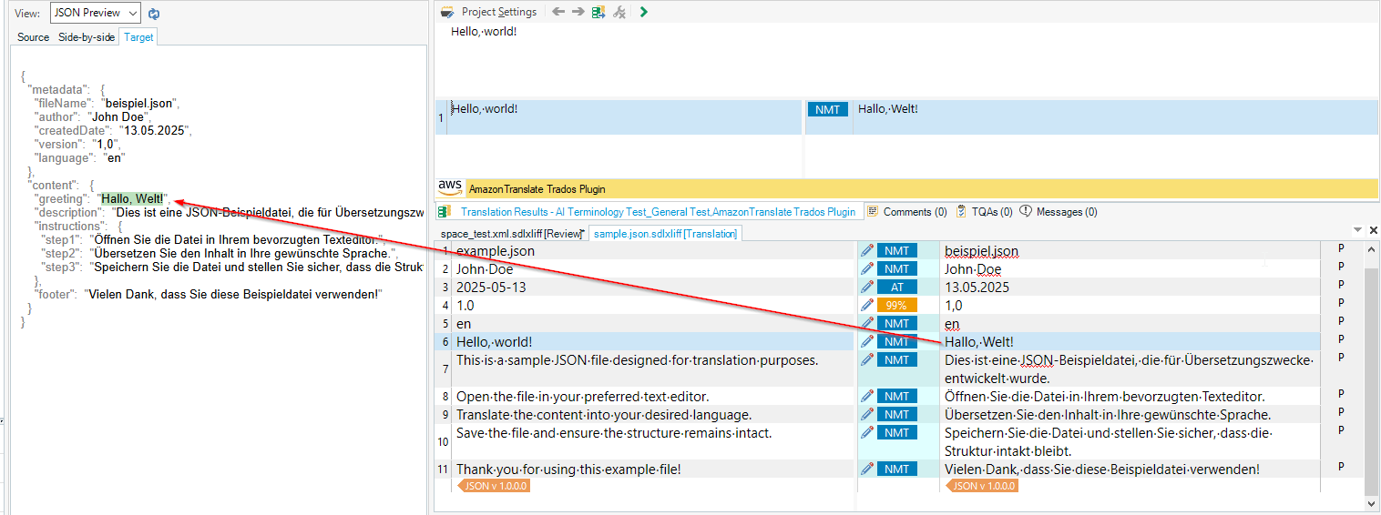Close the active document with X button
The height and width of the screenshot is (515, 1381).
[x=1374, y=230]
